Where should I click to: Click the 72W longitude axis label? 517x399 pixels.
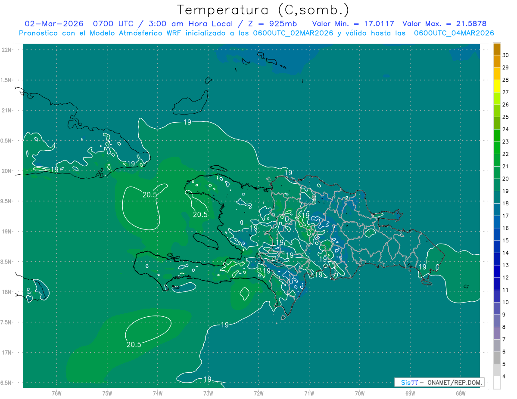[x=258, y=393]
